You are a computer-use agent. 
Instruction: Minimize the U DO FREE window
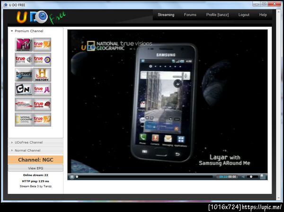(x=257, y=4)
